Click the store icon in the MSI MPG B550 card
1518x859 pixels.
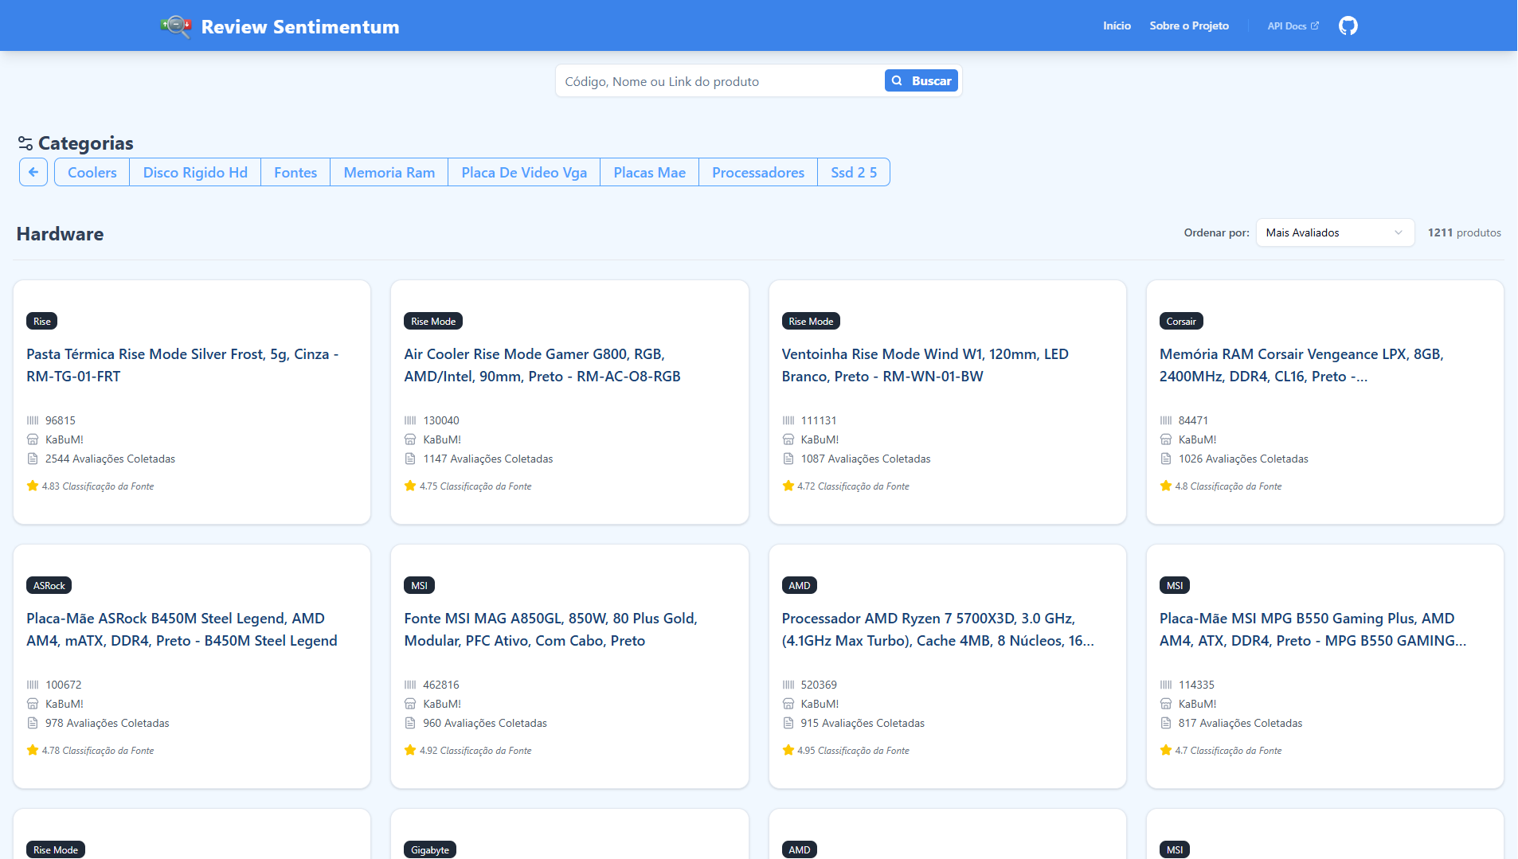tap(1166, 704)
